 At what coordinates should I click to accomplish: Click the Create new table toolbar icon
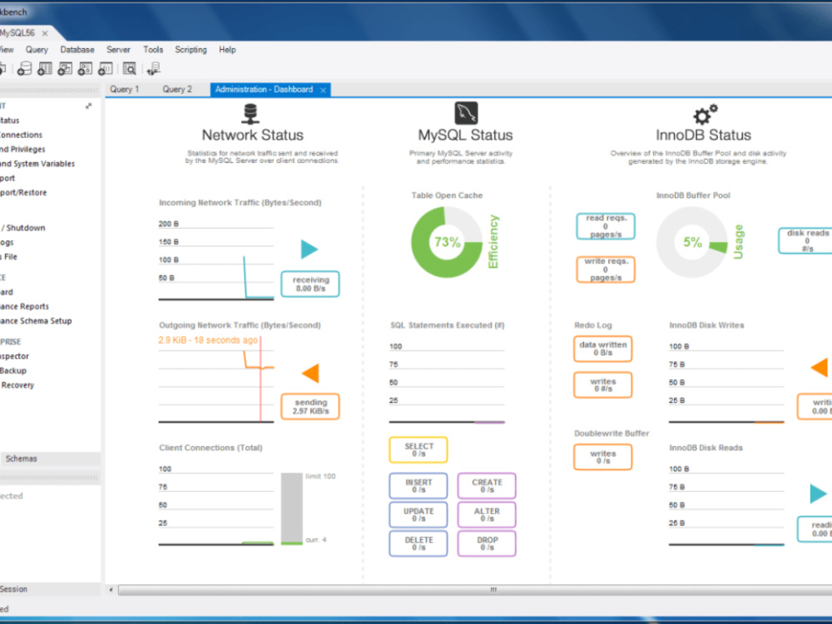45,68
